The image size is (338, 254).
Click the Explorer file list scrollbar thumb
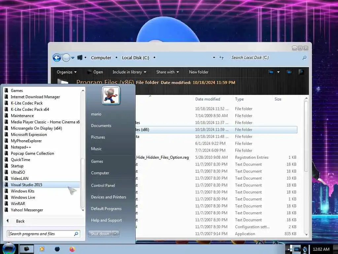(x=306, y=136)
